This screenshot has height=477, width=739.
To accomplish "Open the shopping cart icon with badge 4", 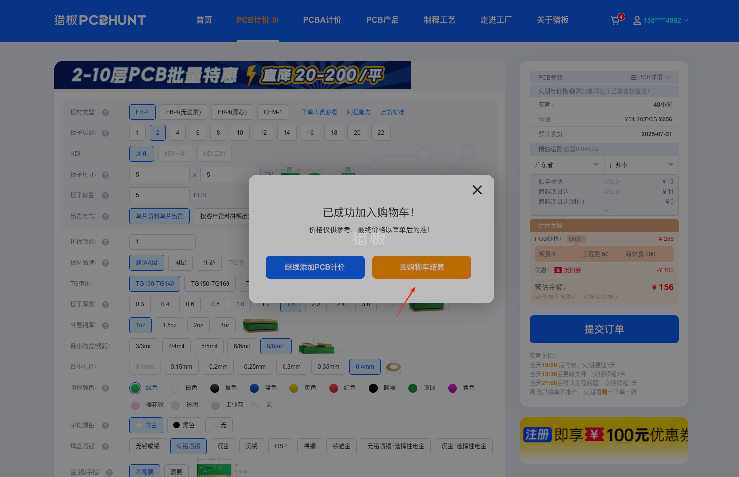I will [615, 20].
